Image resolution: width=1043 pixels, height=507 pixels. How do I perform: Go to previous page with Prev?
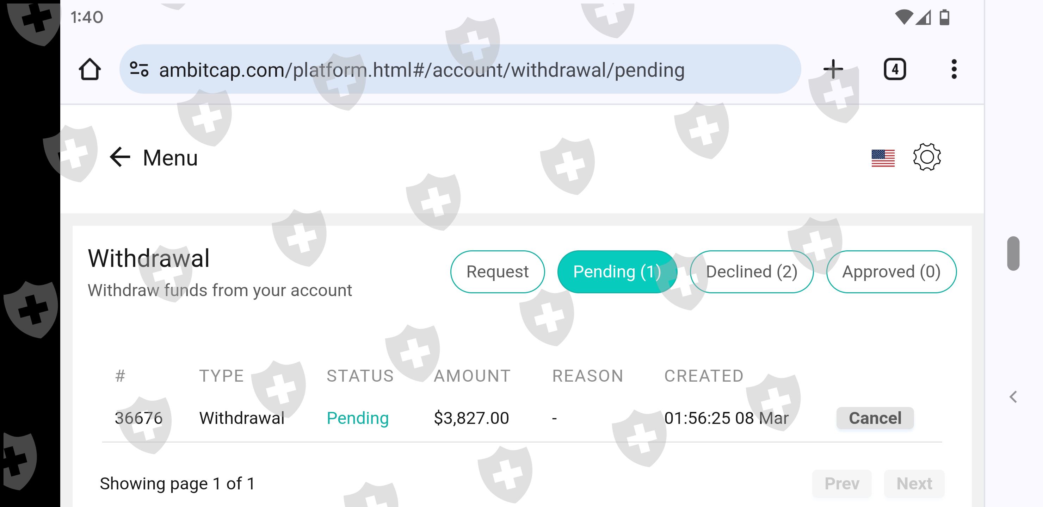(x=842, y=483)
